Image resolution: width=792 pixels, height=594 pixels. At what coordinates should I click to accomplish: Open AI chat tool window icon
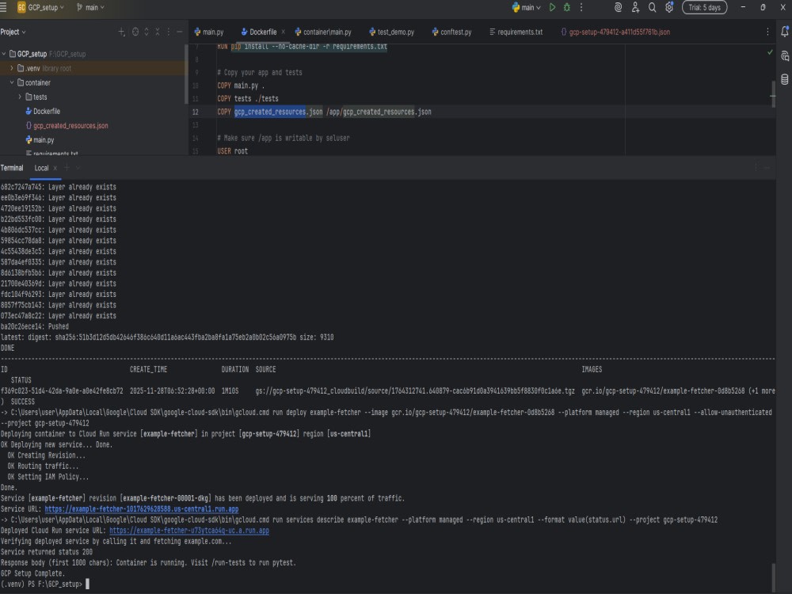(784, 56)
